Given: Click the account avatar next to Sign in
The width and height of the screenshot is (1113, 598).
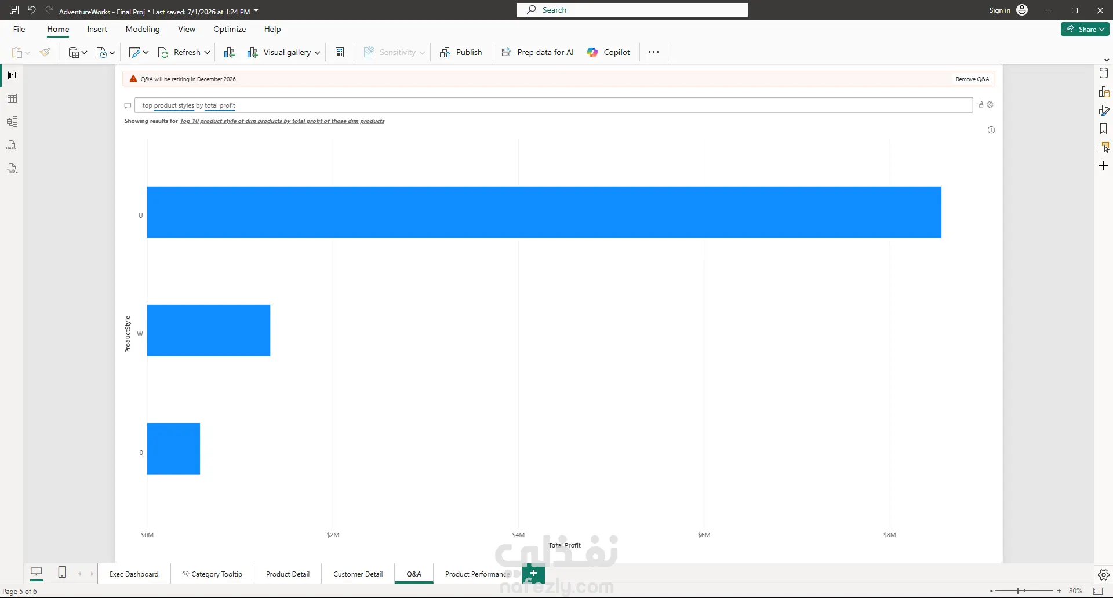Looking at the screenshot, I should (x=1023, y=10).
